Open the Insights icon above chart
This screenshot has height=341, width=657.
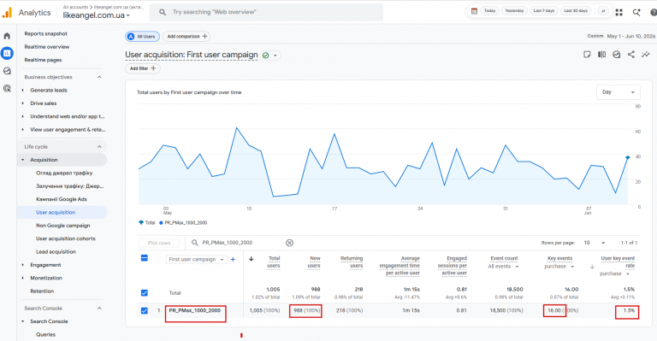616,55
